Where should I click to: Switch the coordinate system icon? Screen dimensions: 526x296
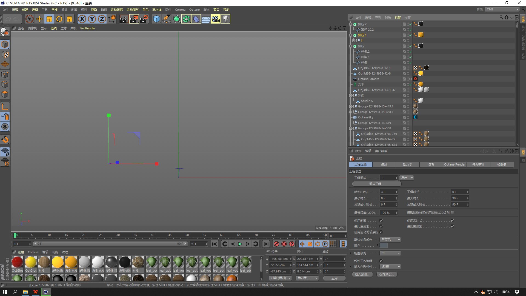112,19
